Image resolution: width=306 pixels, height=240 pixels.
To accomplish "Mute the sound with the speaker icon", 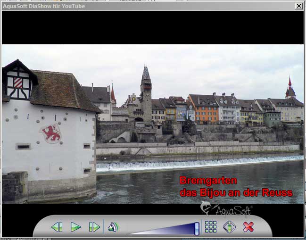I will point(113,227).
